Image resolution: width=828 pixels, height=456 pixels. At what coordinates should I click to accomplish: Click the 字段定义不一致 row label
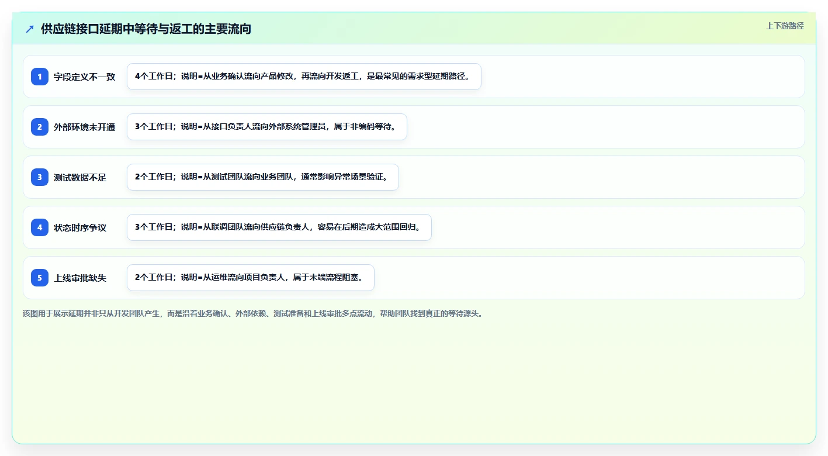point(85,77)
